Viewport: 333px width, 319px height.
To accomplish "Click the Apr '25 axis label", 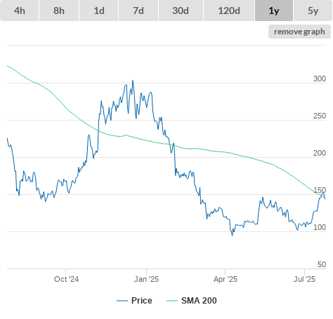I will point(226,279).
